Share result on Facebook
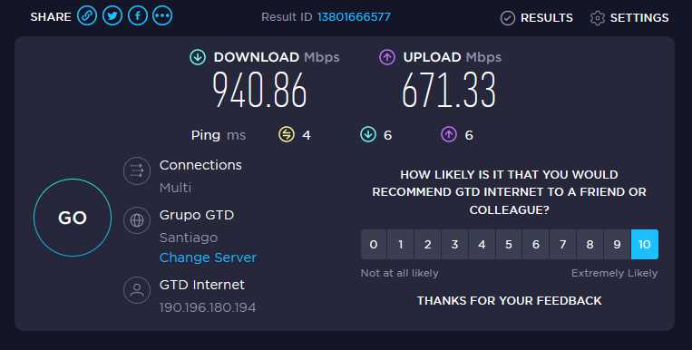The height and width of the screenshot is (350, 692). (x=138, y=16)
